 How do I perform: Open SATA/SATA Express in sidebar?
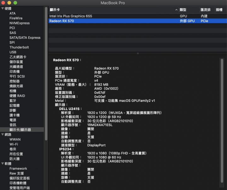pyautogui.click(x=25, y=38)
